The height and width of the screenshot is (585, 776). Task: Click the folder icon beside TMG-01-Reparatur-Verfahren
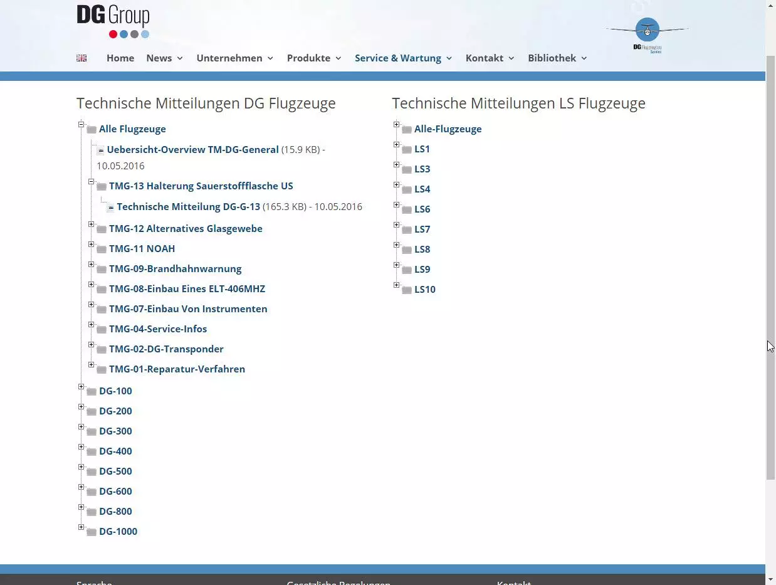[102, 370]
